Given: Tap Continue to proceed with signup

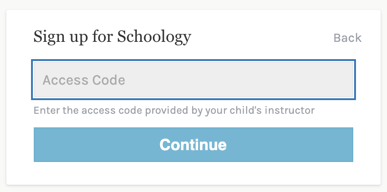Looking at the screenshot, I should 193,145.
